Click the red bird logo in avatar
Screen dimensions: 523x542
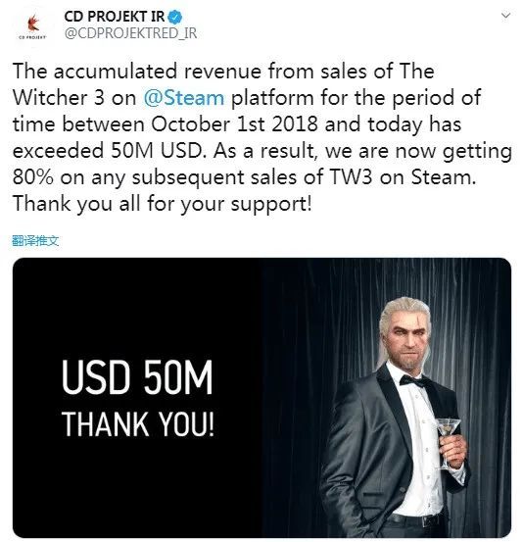click(x=33, y=24)
